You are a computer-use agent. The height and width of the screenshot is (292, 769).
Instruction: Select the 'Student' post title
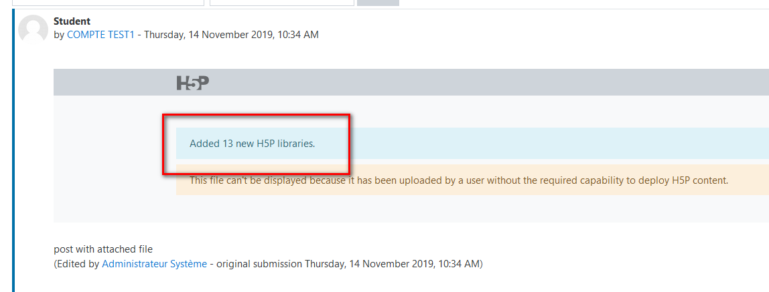pyautogui.click(x=72, y=21)
